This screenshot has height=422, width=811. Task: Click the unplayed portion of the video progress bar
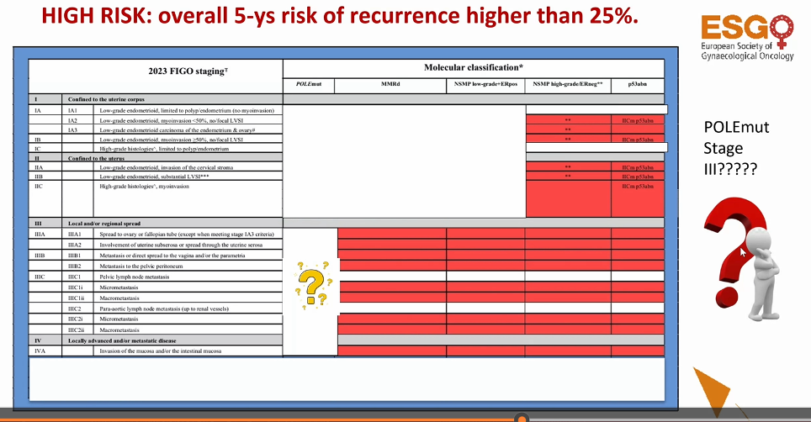pyautogui.click(x=670, y=419)
